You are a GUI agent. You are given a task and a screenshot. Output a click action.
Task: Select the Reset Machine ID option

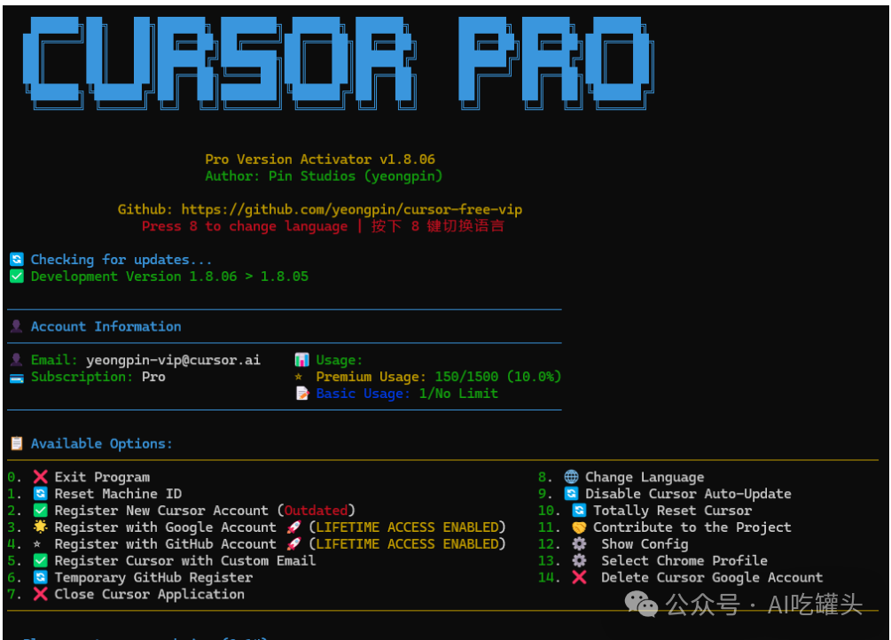[118, 494]
